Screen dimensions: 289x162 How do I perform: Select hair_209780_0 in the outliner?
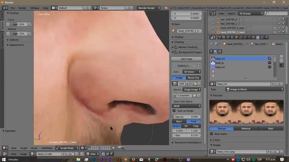tap(229, 19)
